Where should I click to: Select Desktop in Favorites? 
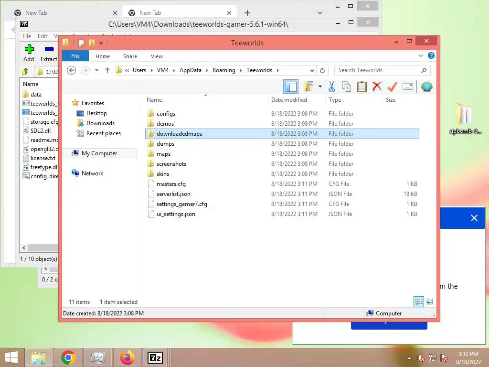96,113
